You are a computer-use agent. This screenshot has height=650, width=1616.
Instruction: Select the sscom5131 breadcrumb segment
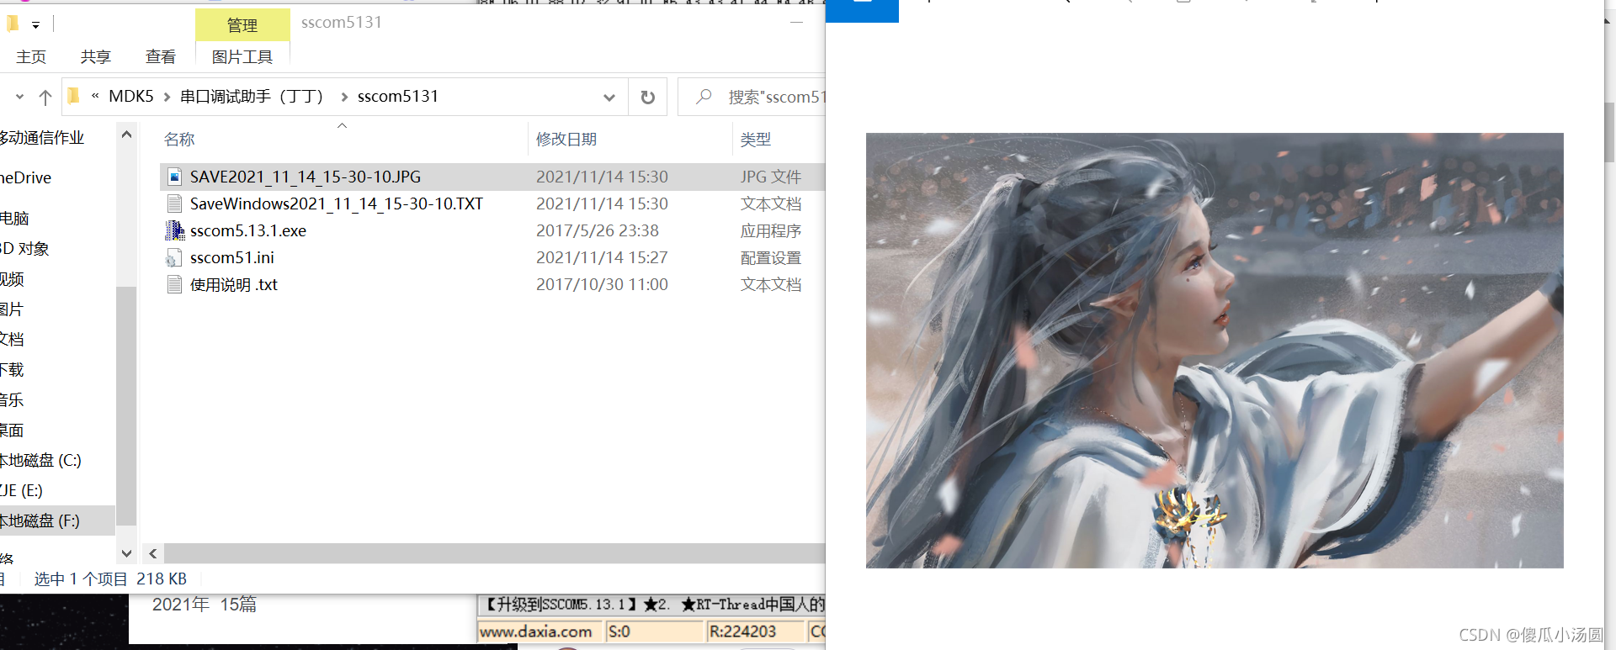tap(398, 96)
